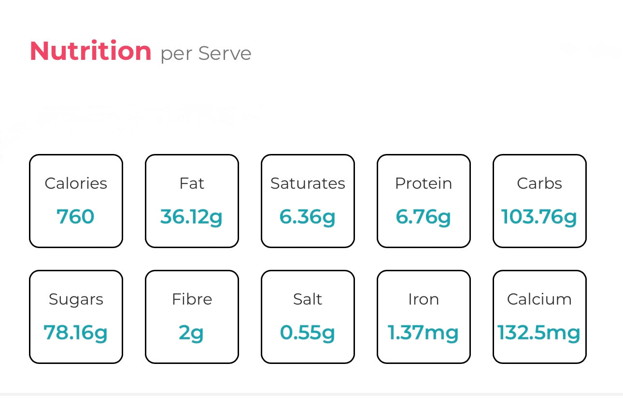Click the 760 calories value
The image size is (623, 418).
pyautogui.click(x=76, y=217)
